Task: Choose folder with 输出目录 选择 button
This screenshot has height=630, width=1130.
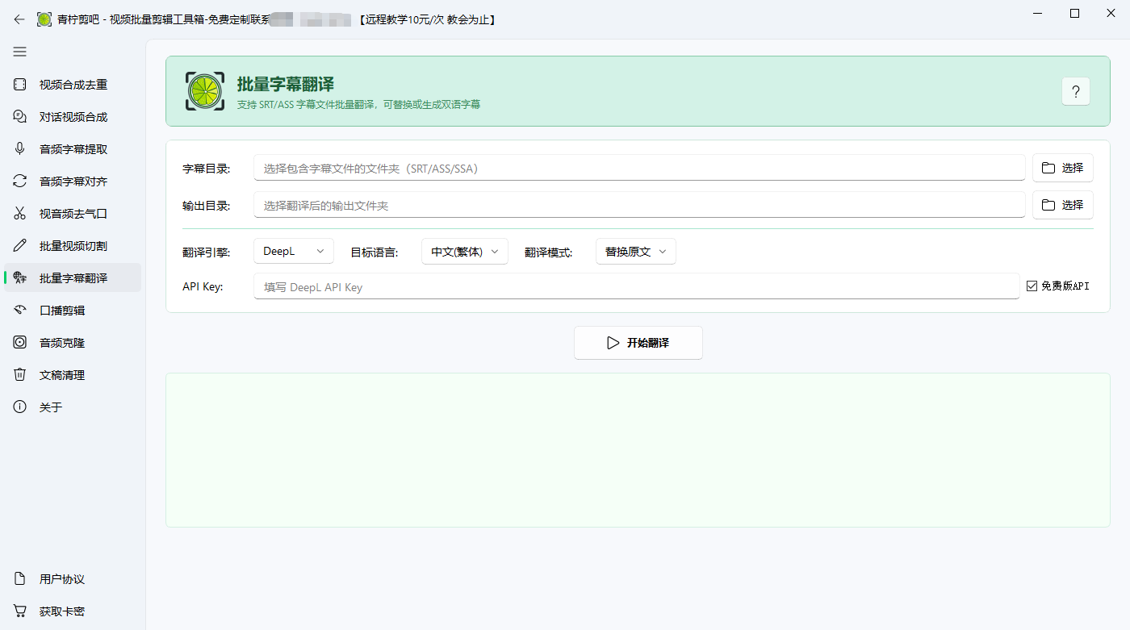Action: [x=1063, y=205]
